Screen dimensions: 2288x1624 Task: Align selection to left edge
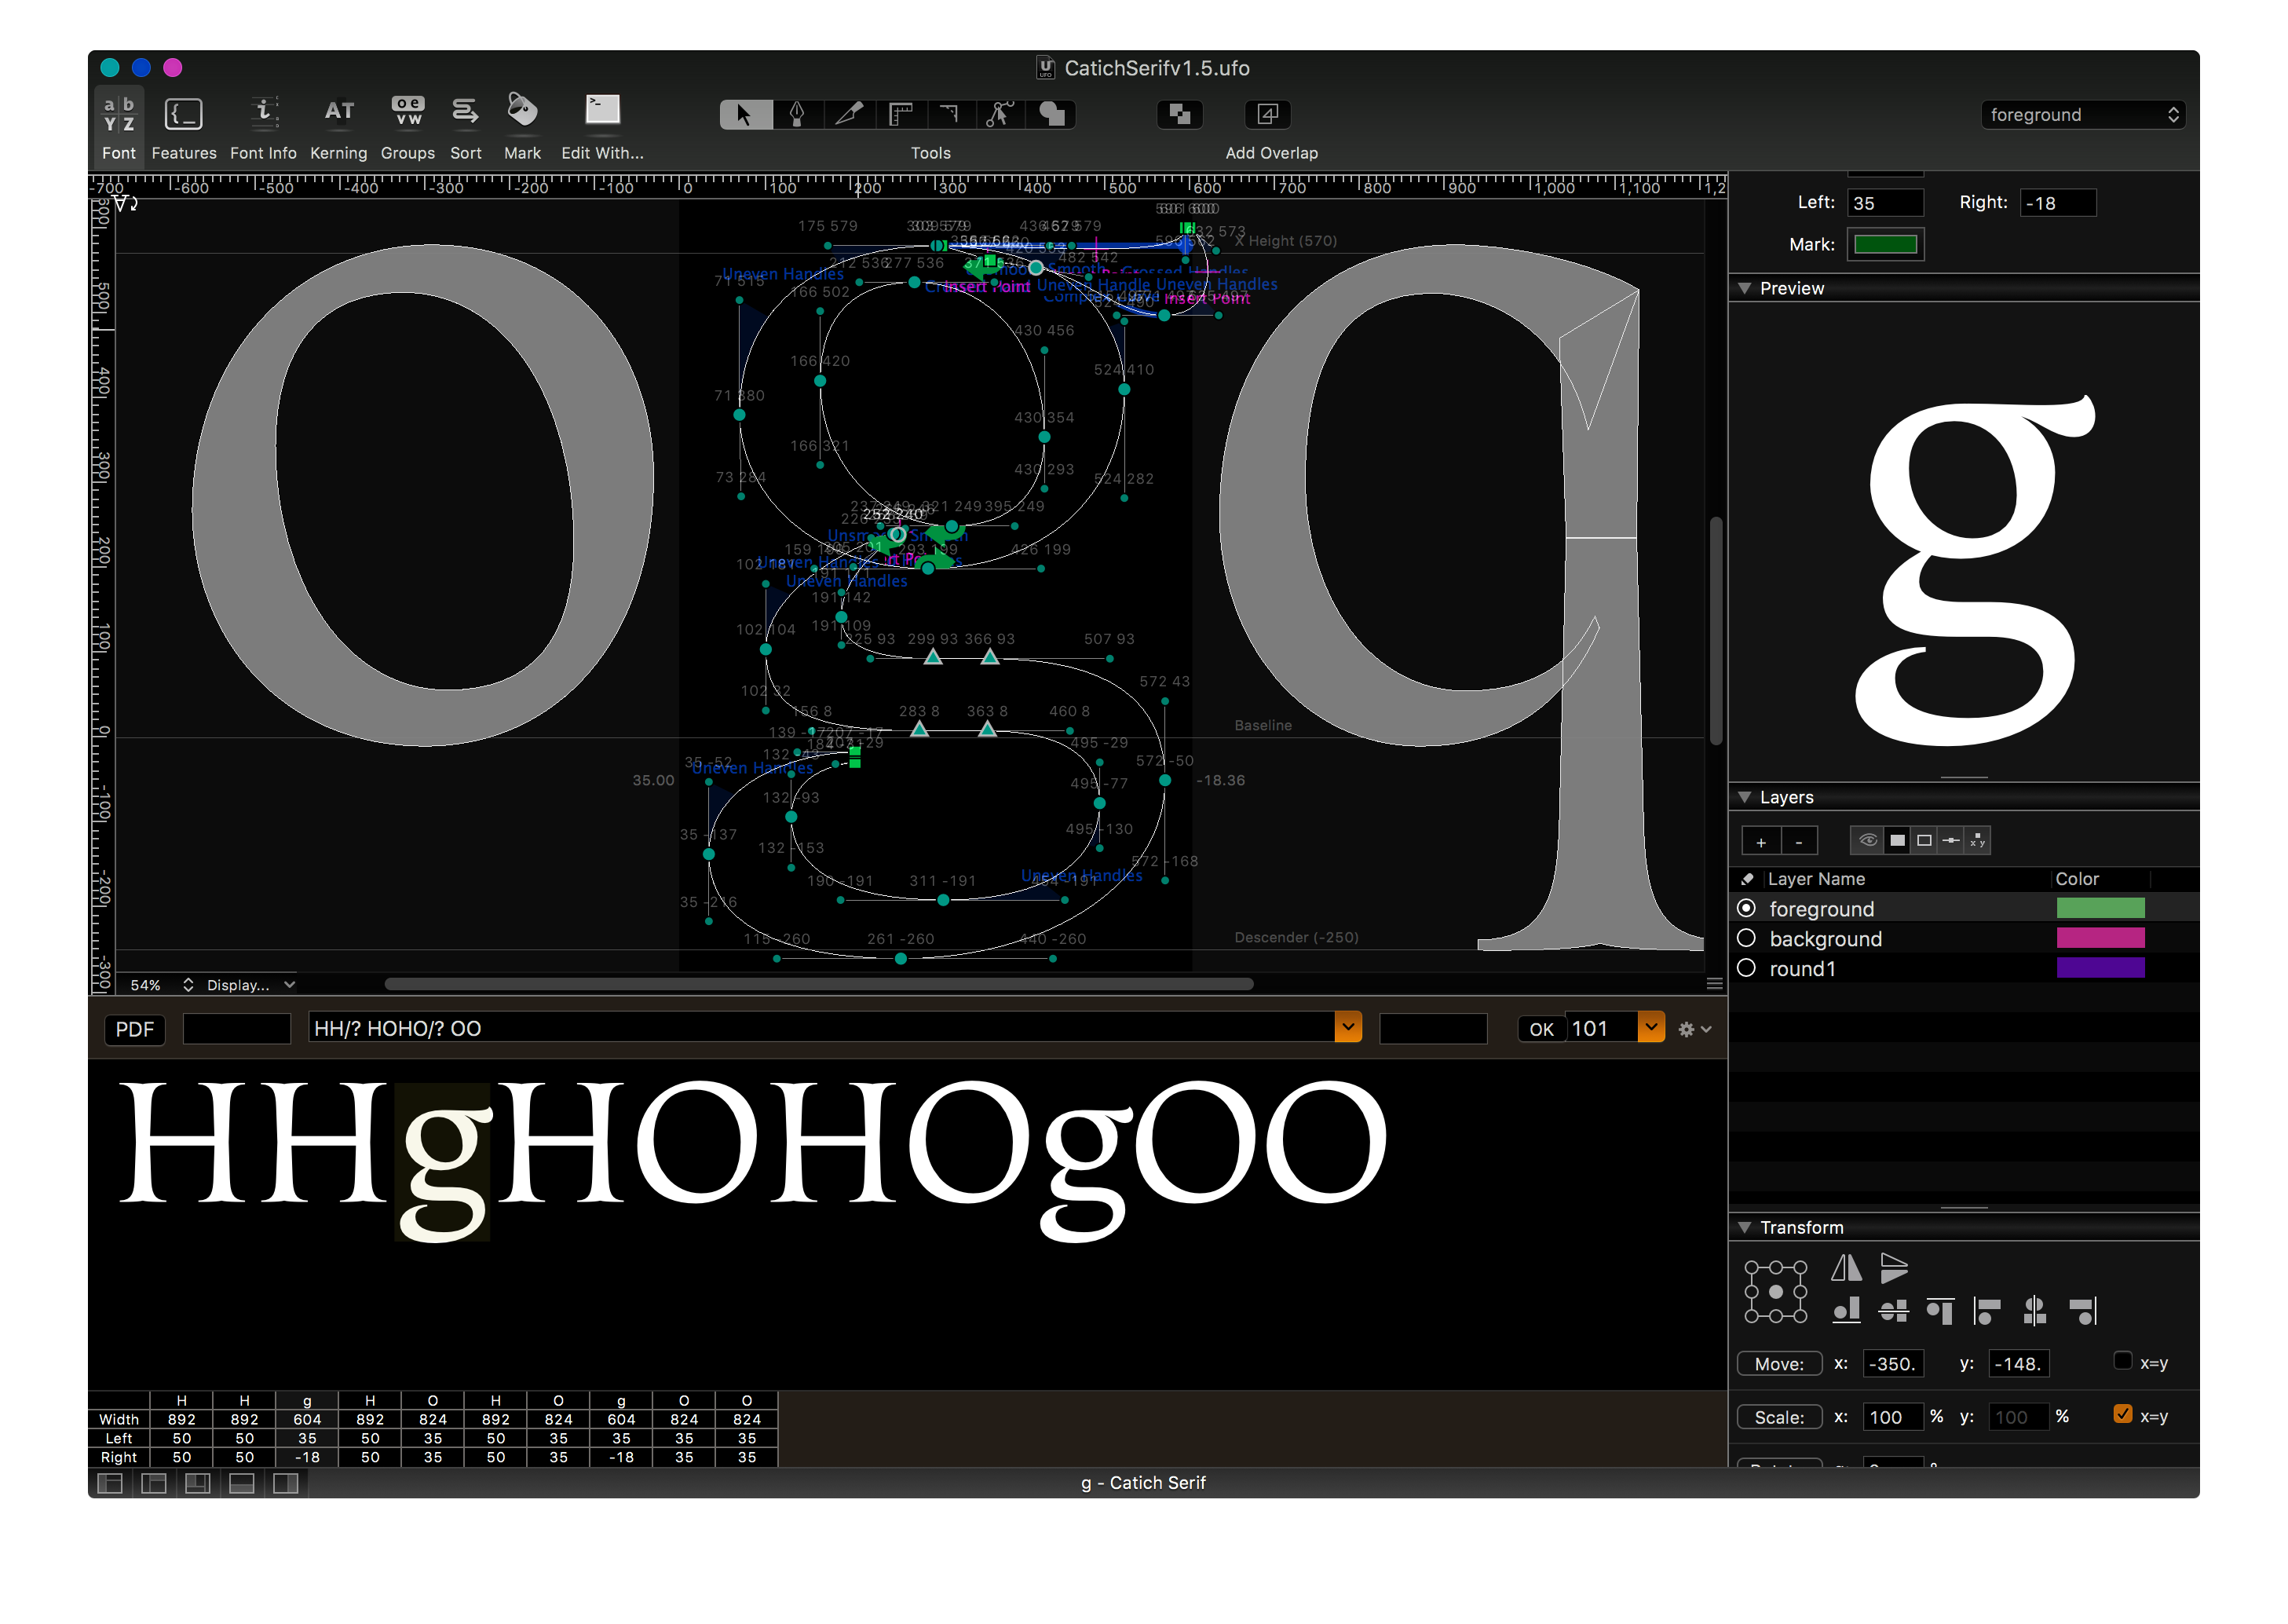point(1987,1311)
